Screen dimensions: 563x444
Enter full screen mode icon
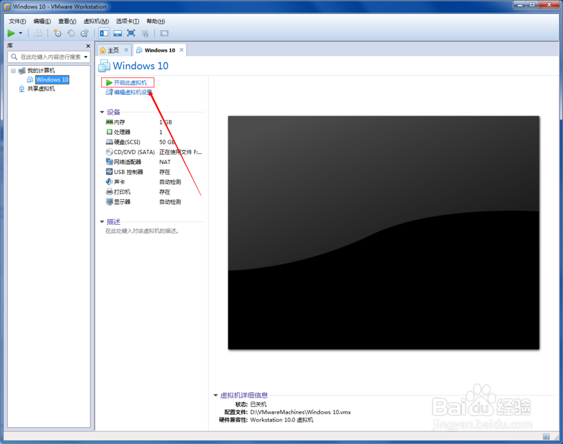pyautogui.click(x=131, y=33)
